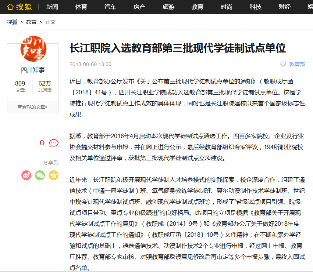313x272 pixels.
Task: Open the 房产 navigation item
Action: [x=139, y=7]
